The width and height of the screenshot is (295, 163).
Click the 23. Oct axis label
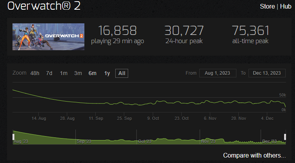click(x=182, y=118)
